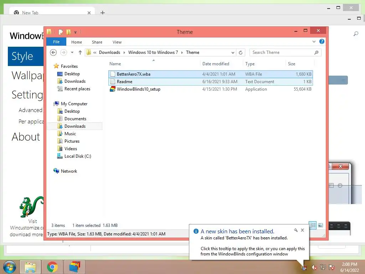Viewport: 365px width, 274px height.
Task: Open recent locations dropdown arrow
Action: [x=72, y=52]
